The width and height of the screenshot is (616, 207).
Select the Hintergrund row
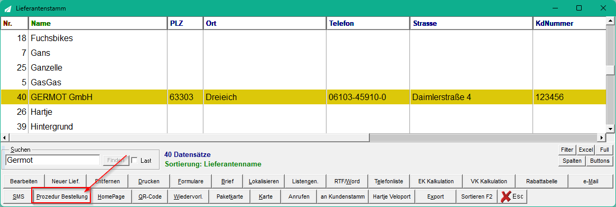point(303,126)
